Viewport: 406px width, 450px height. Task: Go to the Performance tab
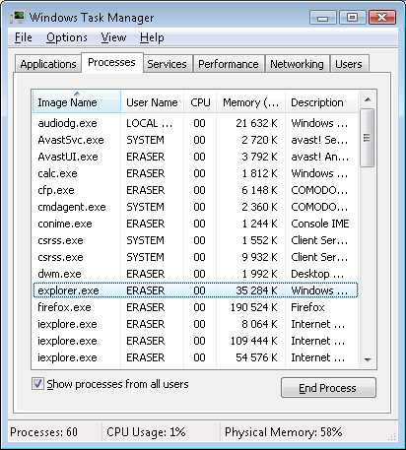pyautogui.click(x=229, y=64)
